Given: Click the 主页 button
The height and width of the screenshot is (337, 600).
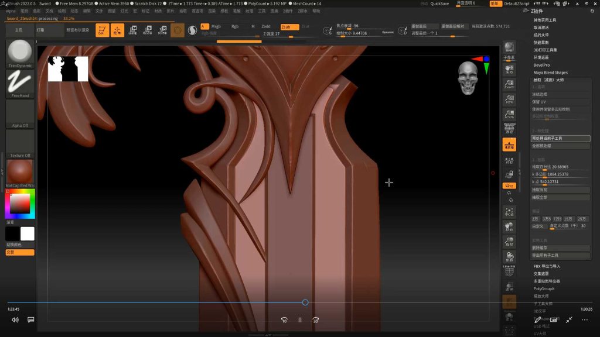Looking at the screenshot, I should tap(19, 30).
